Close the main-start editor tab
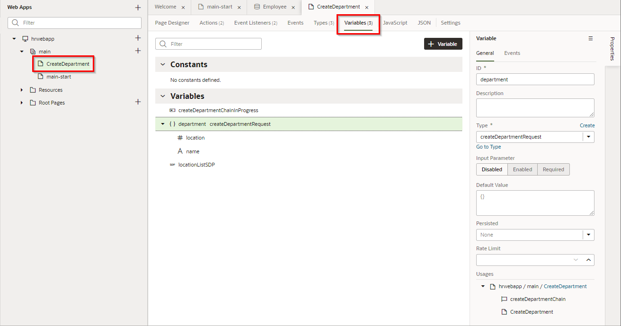This screenshot has width=621, height=326. click(x=239, y=8)
